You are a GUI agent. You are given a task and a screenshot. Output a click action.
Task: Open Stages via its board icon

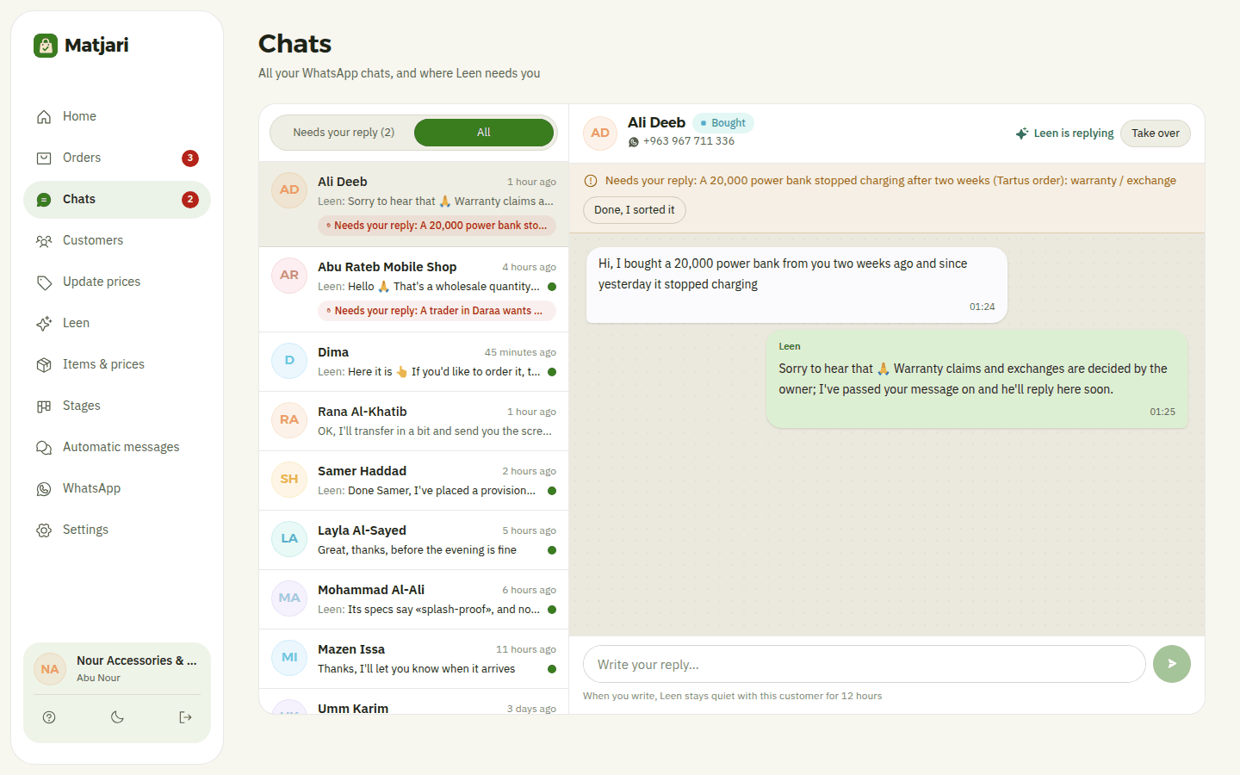coord(44,406)
